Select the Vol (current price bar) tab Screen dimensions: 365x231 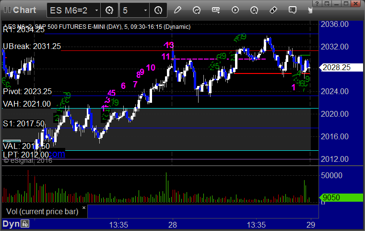pyautogui.click(x=42, y=211)
